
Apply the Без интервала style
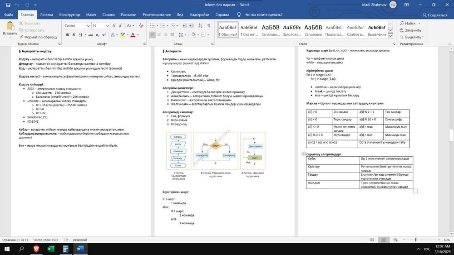tap(249, 30)
